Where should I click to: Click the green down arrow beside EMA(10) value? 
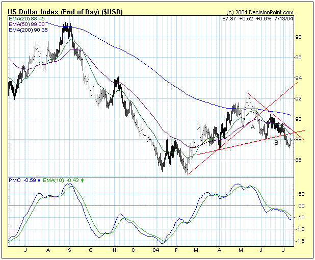pyautogui.click(x=83, y=180)
